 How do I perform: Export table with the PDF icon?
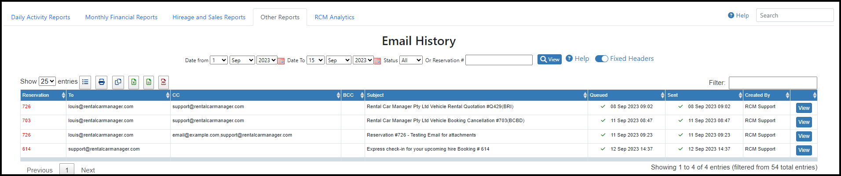coord(164,82)
